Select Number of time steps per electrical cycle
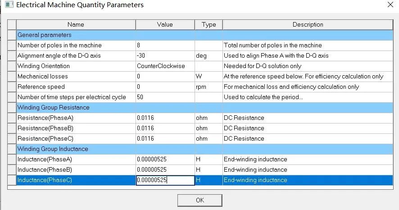 tap(76, 97)
